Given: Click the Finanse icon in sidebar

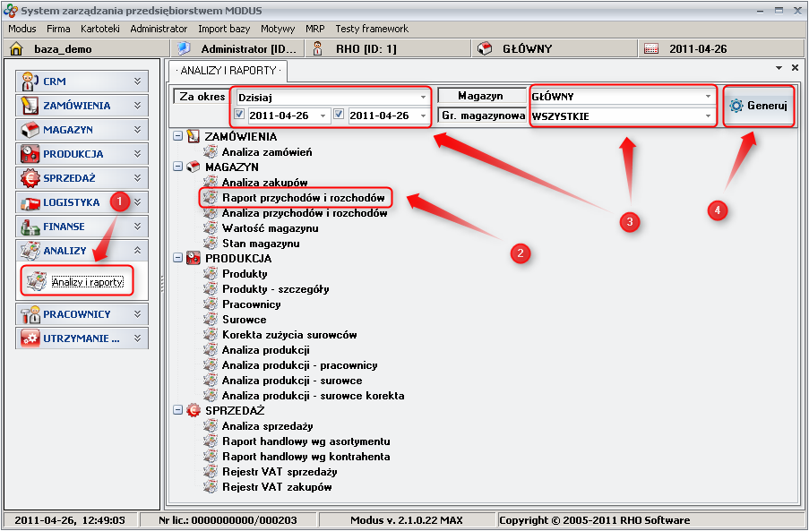Looking at the screenshot, I should click(x=30, y=227).
